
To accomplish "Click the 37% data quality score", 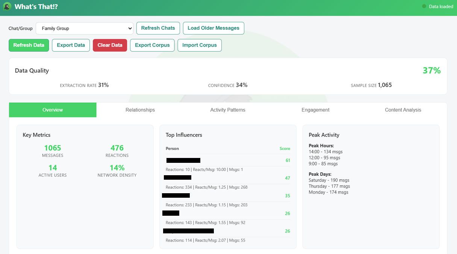I will pos(431,71).
